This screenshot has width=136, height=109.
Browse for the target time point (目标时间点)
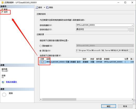[131, 30]
